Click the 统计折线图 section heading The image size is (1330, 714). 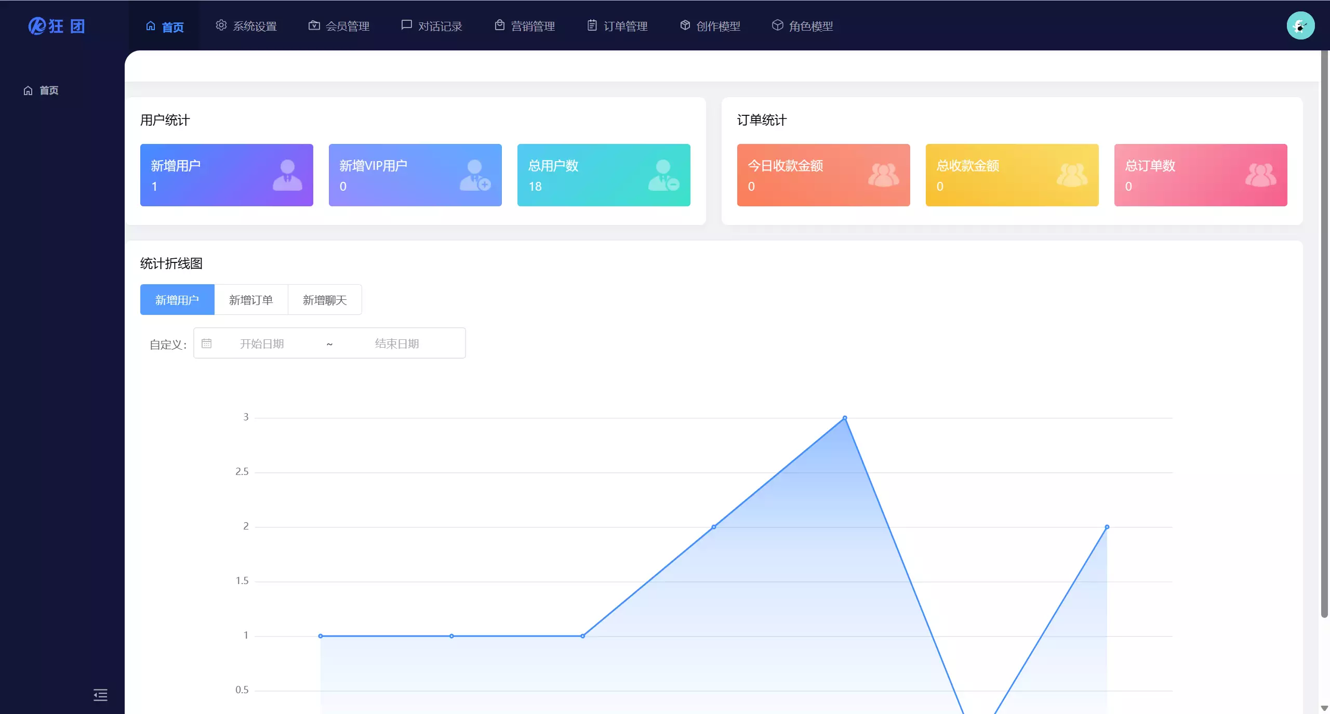point(171,263)
